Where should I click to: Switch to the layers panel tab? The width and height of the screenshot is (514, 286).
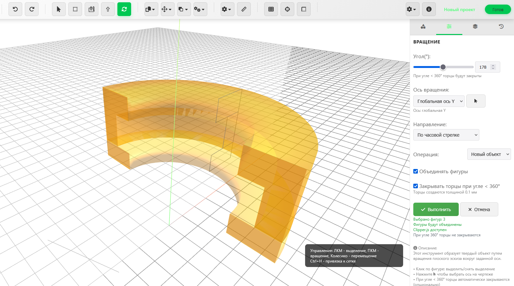475,26
